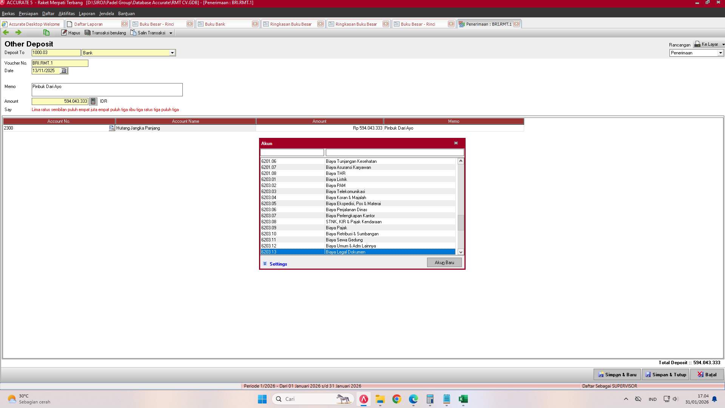Screen dimensions: 725x408
Task: Expand Settings in the Akun dialog
Action: [x=275, y=264]
